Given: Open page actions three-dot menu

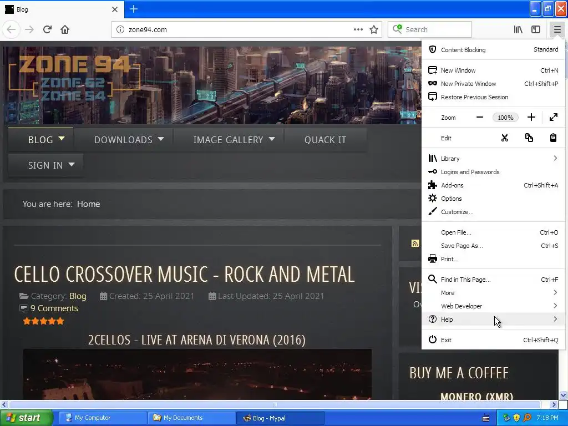Looking at the screenshot, I should (x=358, y=29).
